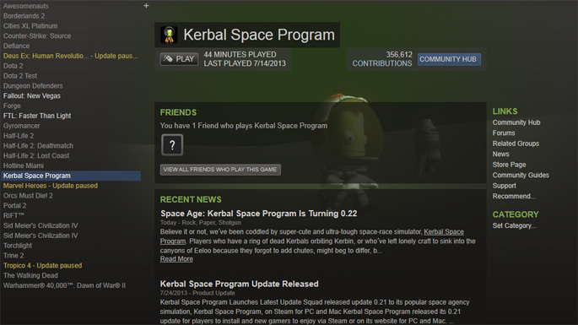Click the plus icon above the game list
578x325 pixels.
pyautogui.click(x=146, y=6)
